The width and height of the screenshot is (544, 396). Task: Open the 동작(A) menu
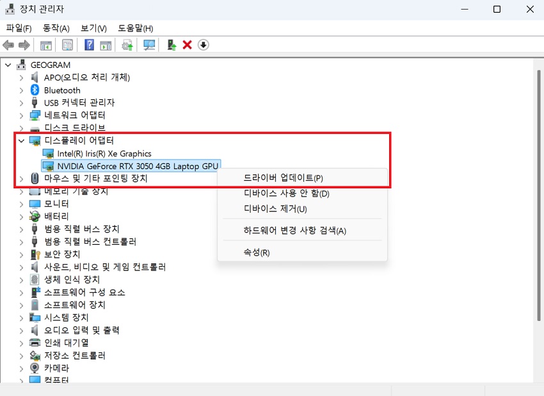tap(55, 28)
